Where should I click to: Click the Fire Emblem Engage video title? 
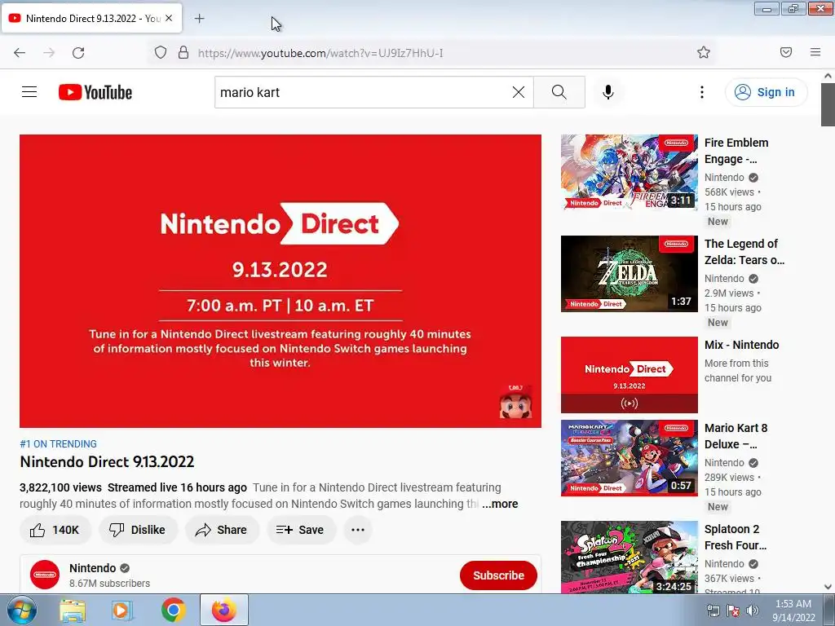(736, 151)
